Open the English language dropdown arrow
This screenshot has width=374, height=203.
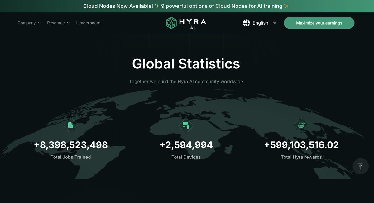(275, 23)
